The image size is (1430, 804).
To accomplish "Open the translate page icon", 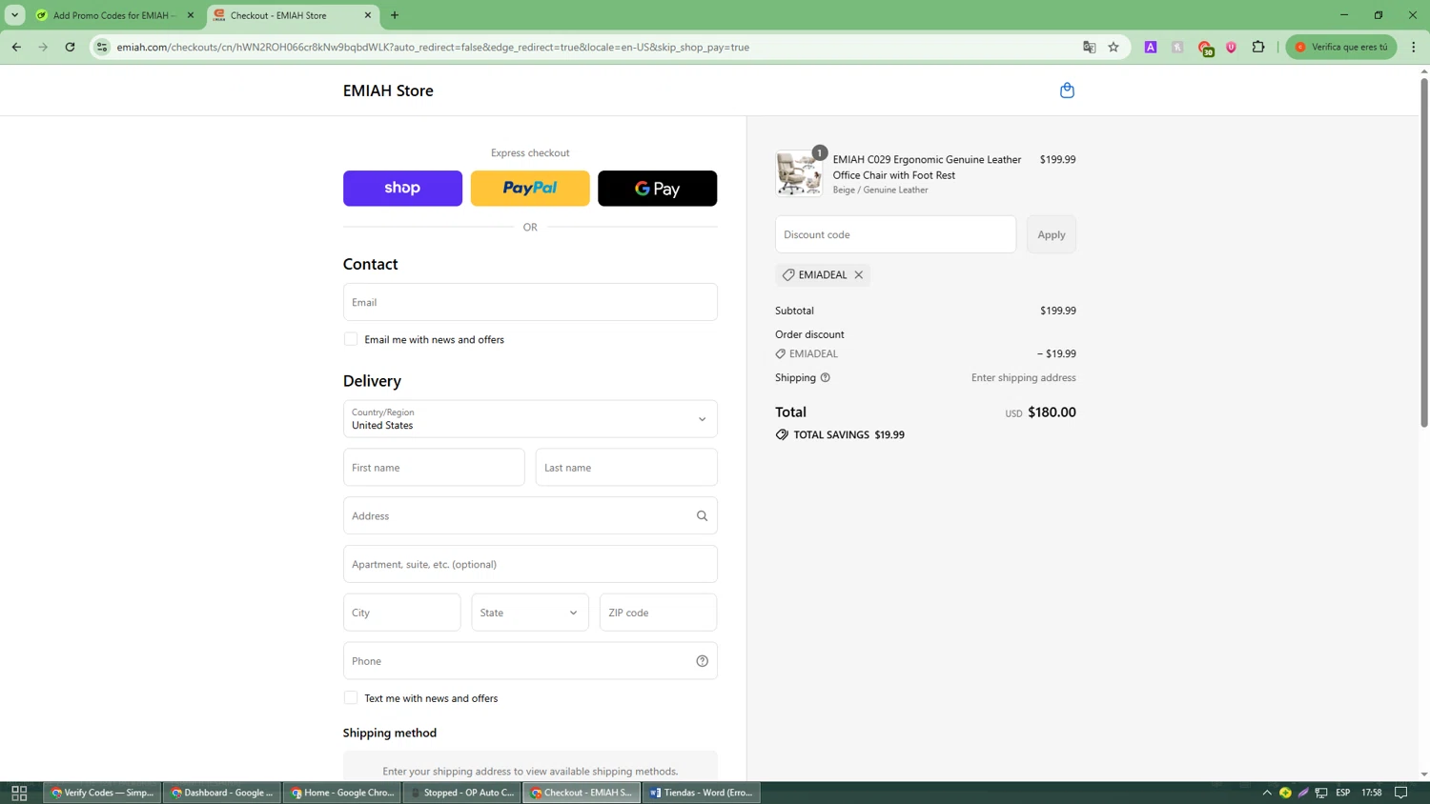I will pyautogui.click(x=1089, y=47).
